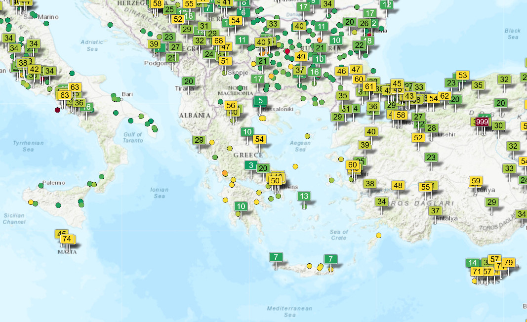Viewport: 527px width, 322px height.
Task: Select the yellow 79 marker on Cyprus
Action: click(508, 262)
